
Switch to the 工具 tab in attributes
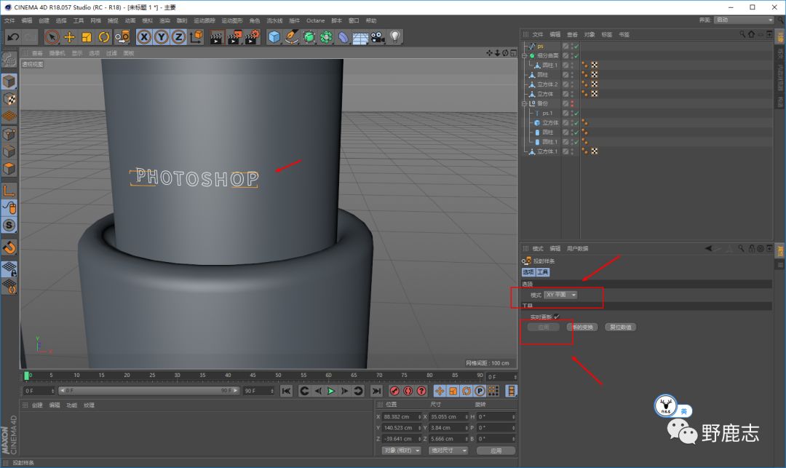click(x=543, y=271)
